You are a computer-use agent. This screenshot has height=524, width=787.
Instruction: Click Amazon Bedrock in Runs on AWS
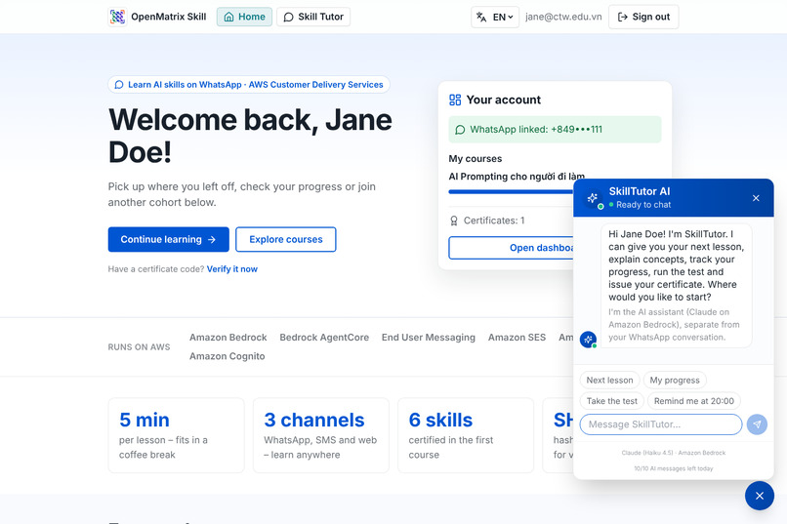click(228, 338)
